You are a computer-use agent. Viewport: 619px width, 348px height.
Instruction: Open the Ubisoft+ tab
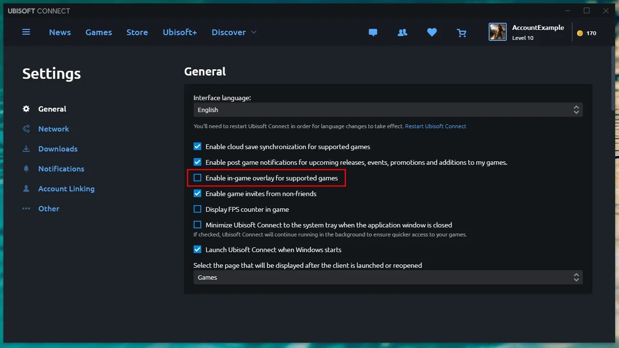pyautogui.click(x=180, y=32)
